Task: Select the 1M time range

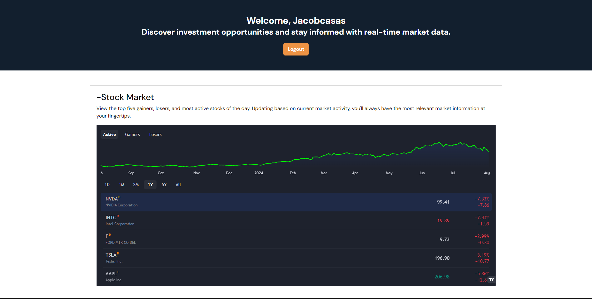Action: 122,185
